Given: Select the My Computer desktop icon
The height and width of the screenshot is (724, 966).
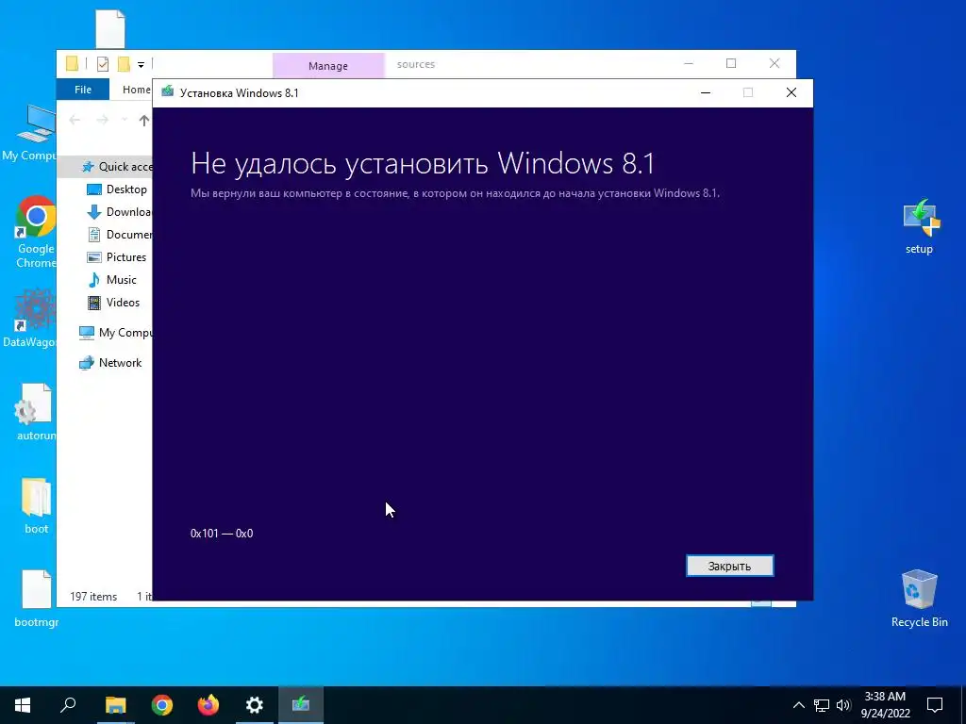Looking at the screenshot, I should tap(29, 133).
